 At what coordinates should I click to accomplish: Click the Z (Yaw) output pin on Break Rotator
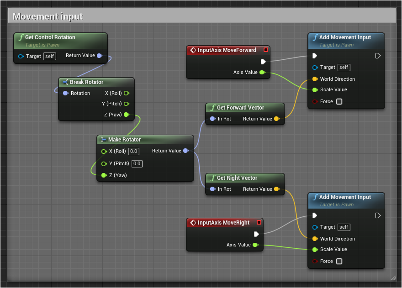pyautogui.click(x=127, y=115)
